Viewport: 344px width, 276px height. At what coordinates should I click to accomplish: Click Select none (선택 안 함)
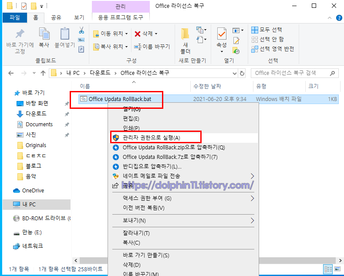267,39
